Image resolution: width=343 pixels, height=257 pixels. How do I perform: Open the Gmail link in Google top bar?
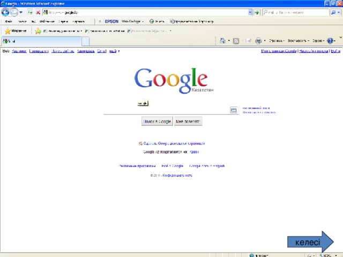tap(102, 51)
